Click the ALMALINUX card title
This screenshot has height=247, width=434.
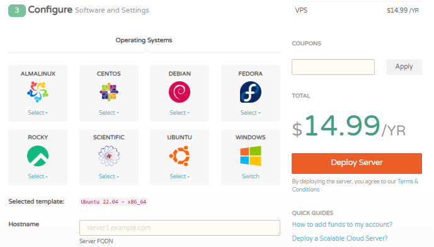(x=38, y=74)
